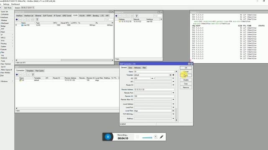
Task: Click Copy in BGP Connection dialog
Action: [x=186, y=84]
